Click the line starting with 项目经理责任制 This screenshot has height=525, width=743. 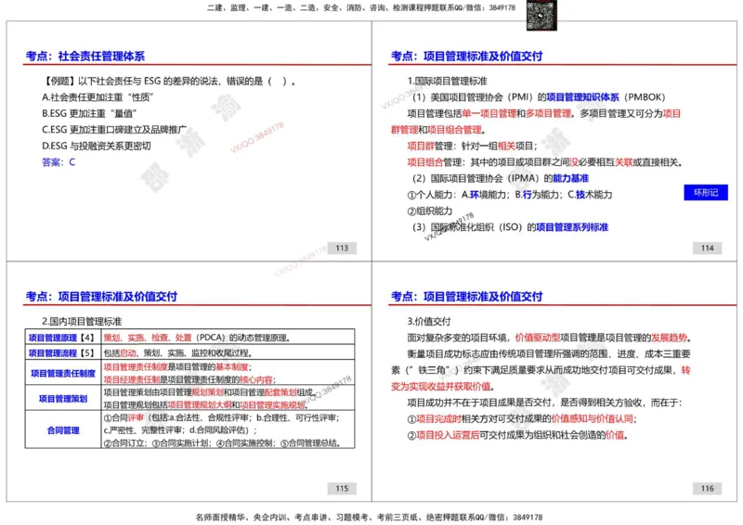189,379
